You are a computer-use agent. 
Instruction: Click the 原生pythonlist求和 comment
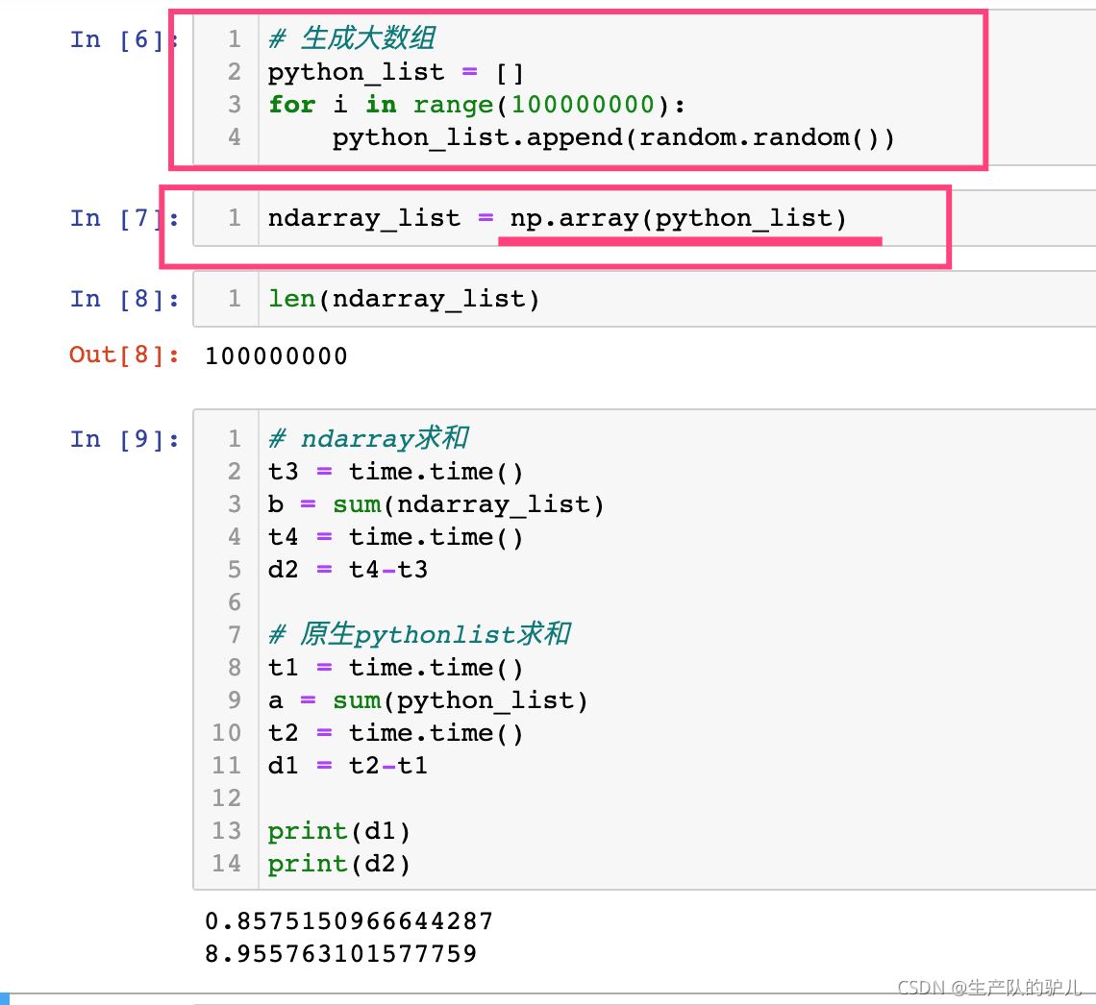419,635
